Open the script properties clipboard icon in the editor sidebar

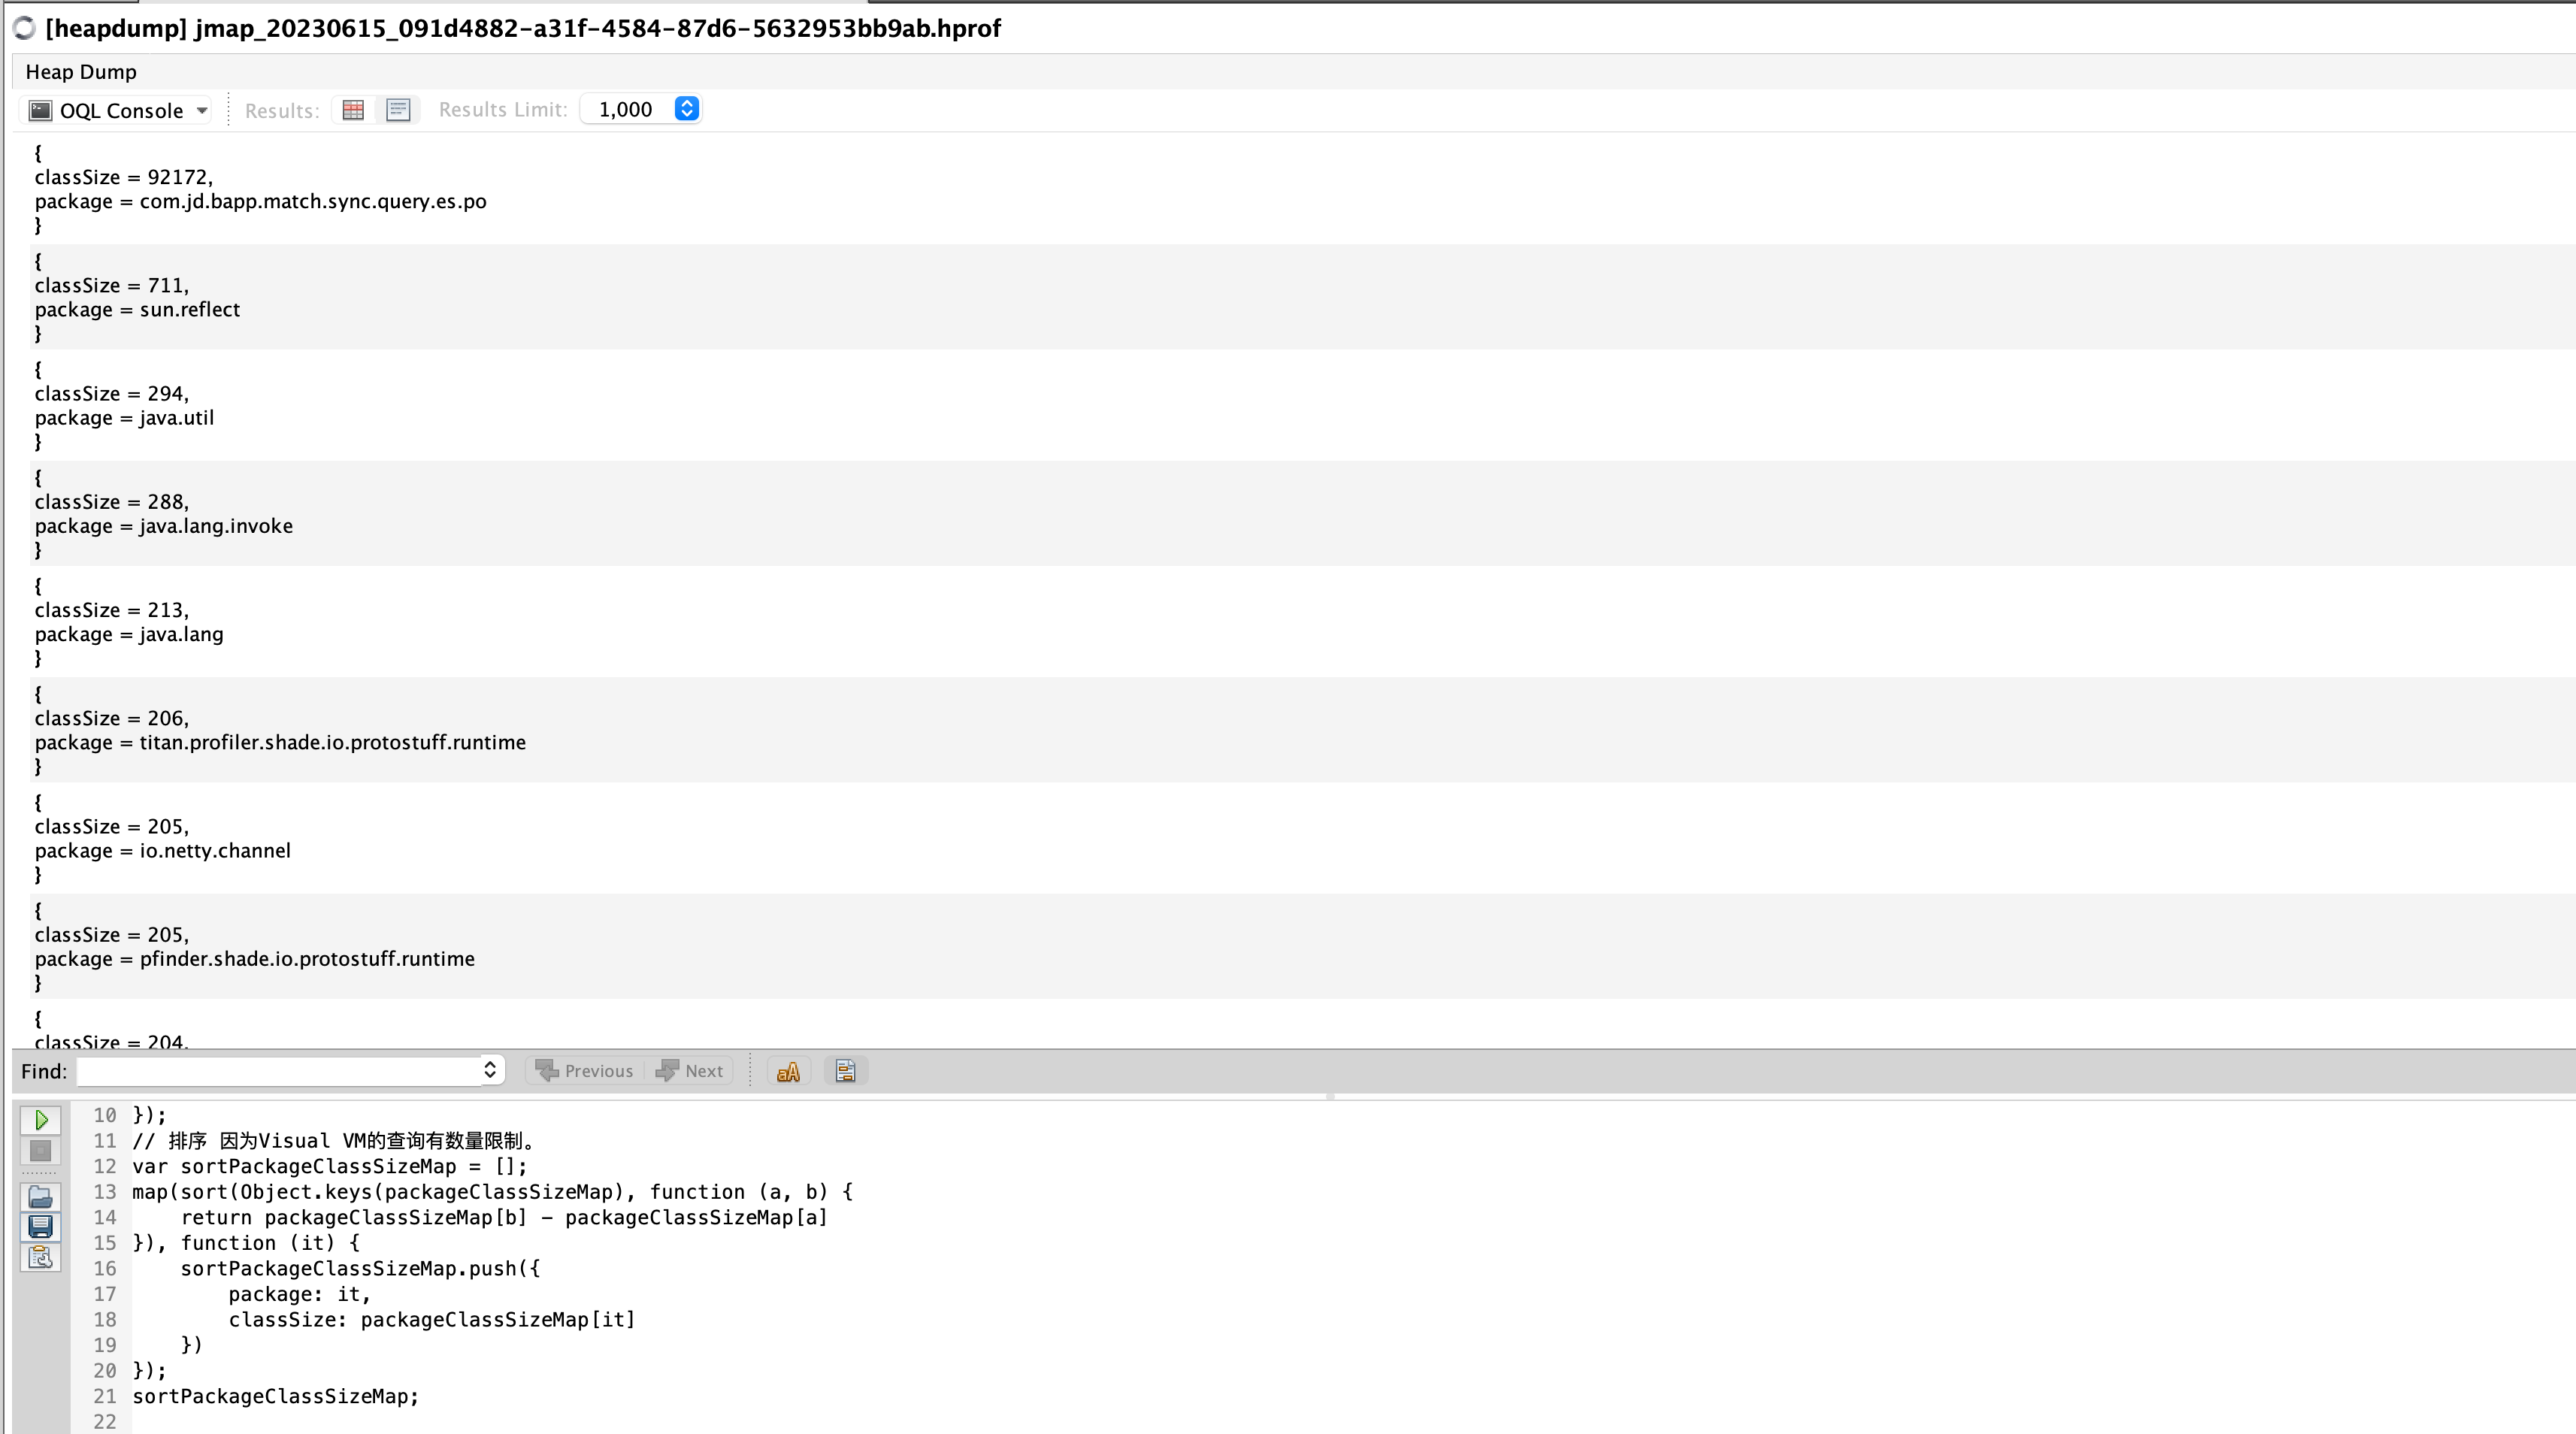pyautogui.click(x=41, y=1257)
